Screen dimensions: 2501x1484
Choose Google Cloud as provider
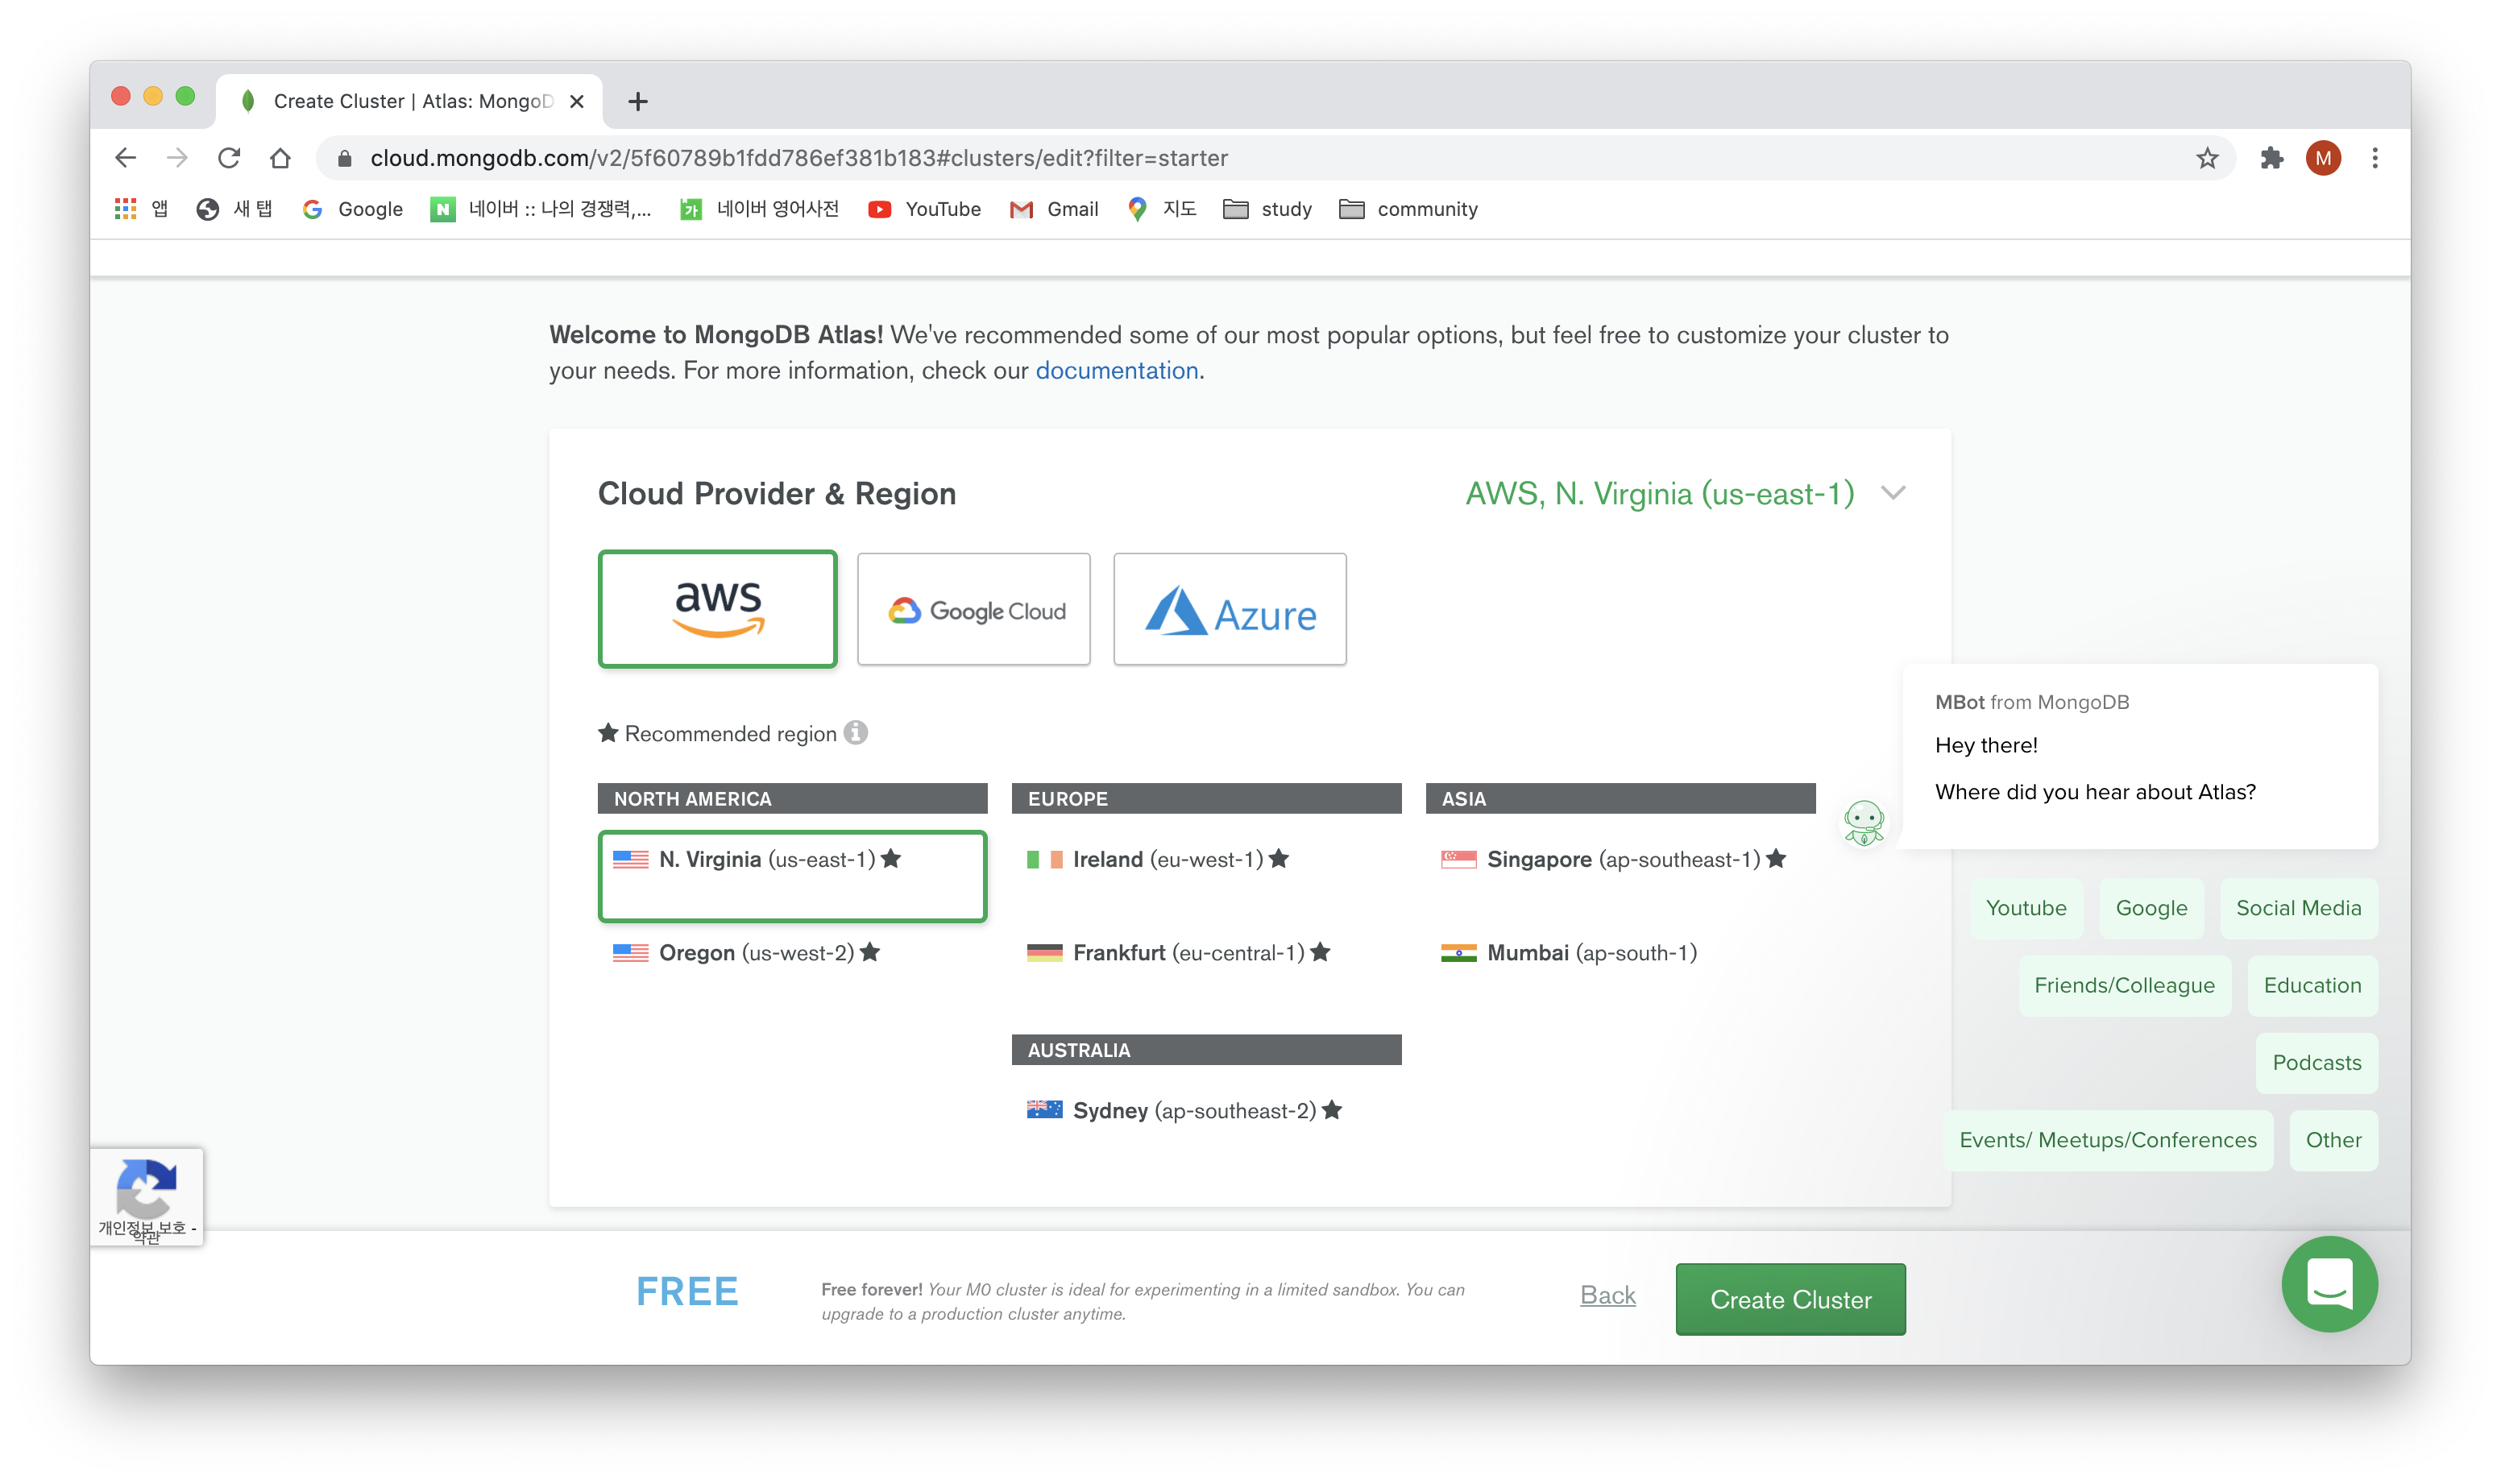973,609
